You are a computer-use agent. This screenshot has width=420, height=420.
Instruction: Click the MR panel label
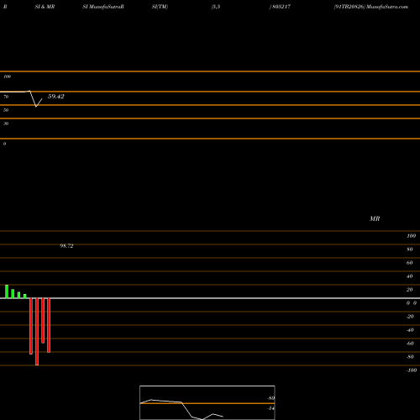coord(375,218)
